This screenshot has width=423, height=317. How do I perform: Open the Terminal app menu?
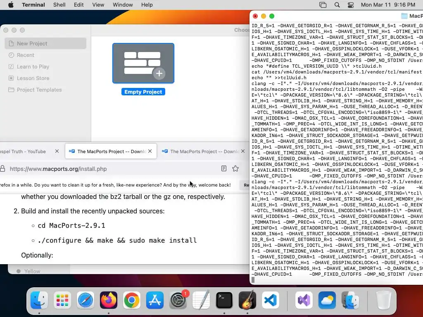pos(33,5)
